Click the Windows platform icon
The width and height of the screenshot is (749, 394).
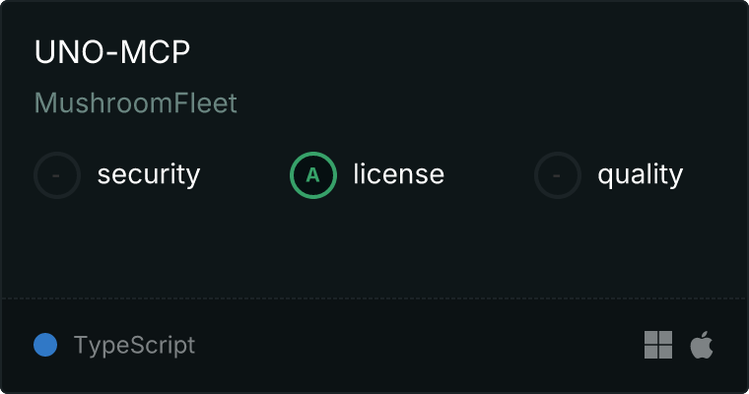click(658, 345)
